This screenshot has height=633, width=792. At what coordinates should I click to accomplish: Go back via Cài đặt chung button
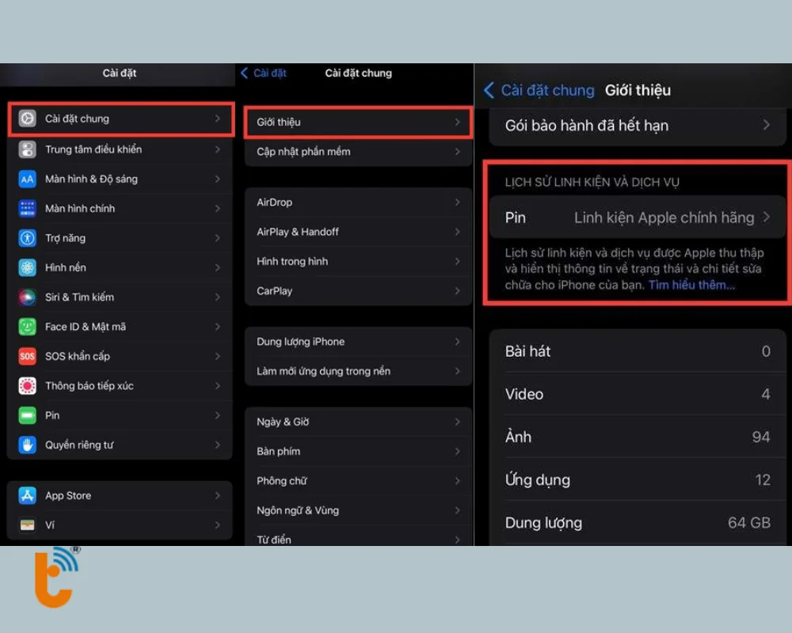[x=539, y=90]
